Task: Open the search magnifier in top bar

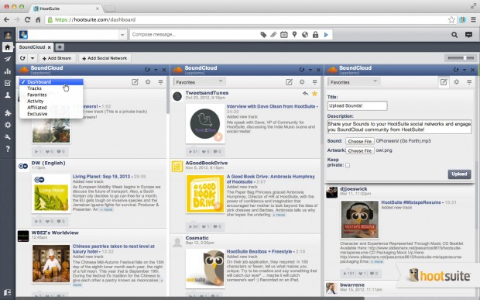Action: pyautogui.click(x=454, y=35)
